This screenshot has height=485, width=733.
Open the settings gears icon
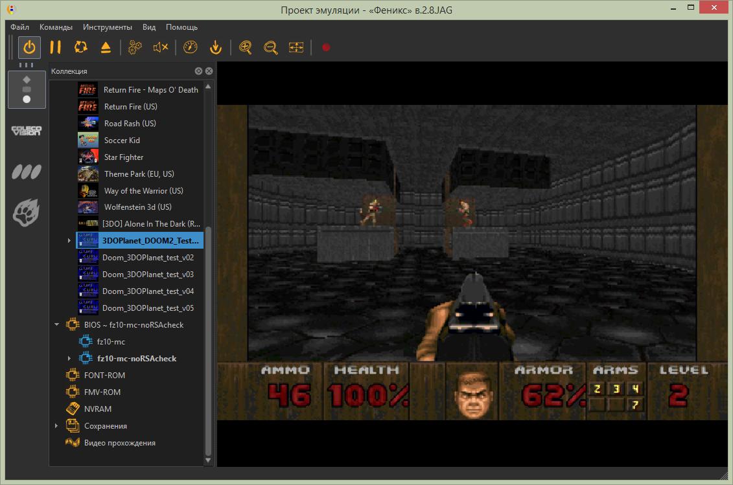(135, 47)
